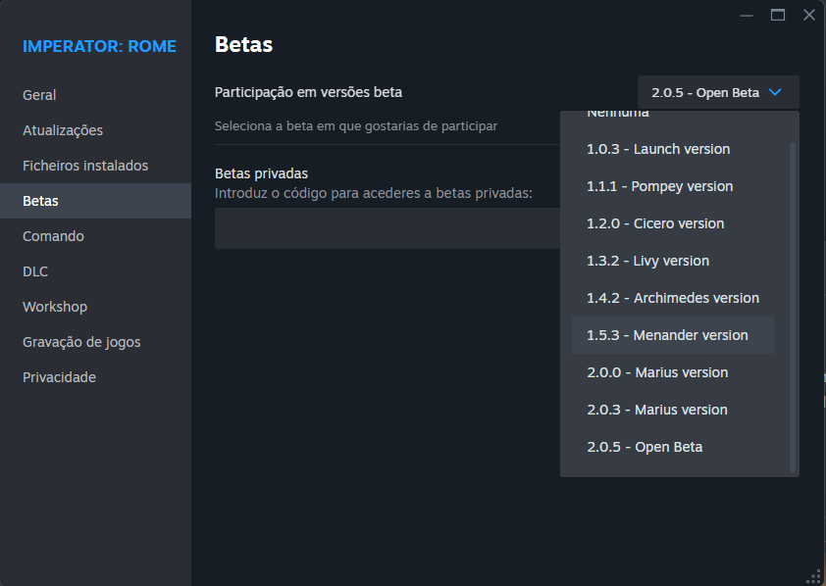826x586 pixels.
Task: Maximize the properties window
Action: tap(778, 16)
